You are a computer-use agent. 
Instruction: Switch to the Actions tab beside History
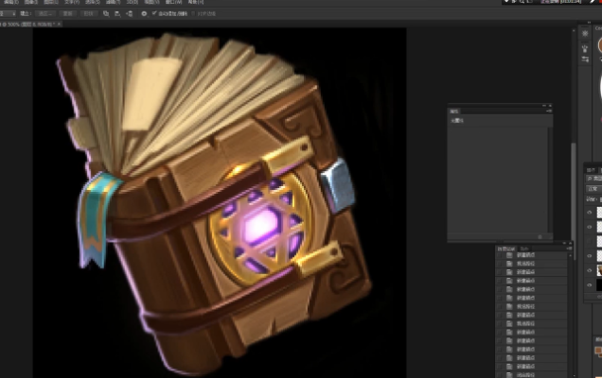click(x=524, y=248)
